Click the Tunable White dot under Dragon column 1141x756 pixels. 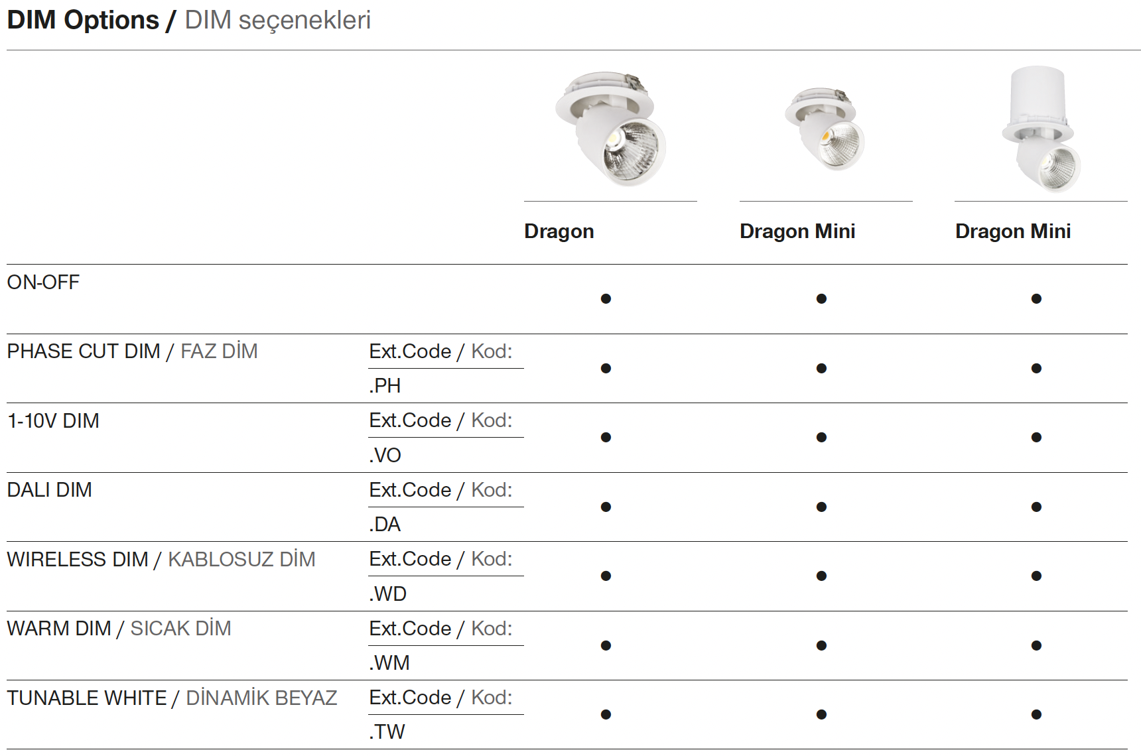[x=606, y=714]
